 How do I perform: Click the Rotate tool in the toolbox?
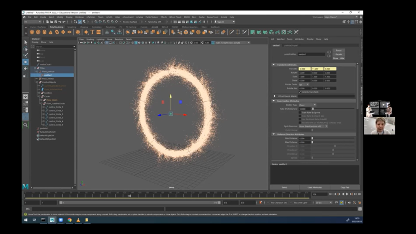25,69
